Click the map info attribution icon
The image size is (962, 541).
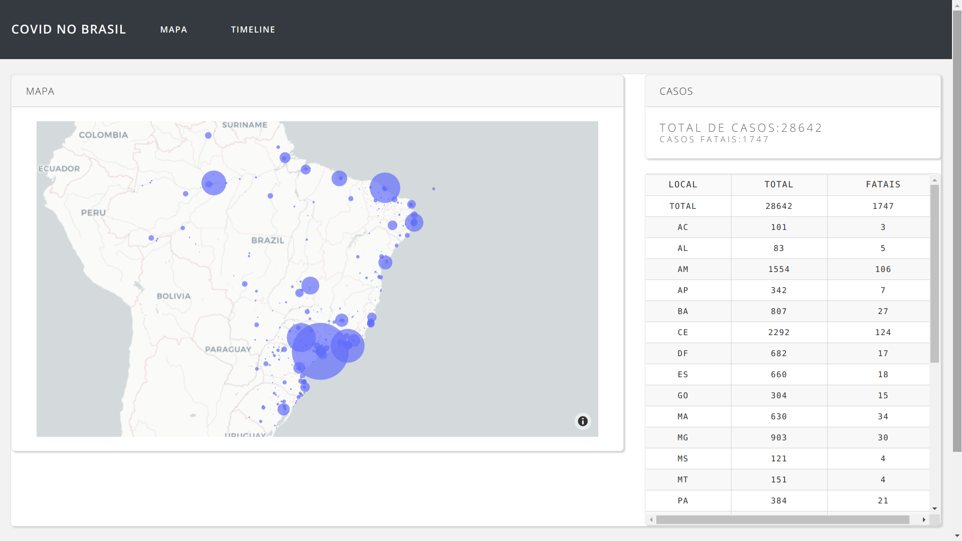[583, 421]
